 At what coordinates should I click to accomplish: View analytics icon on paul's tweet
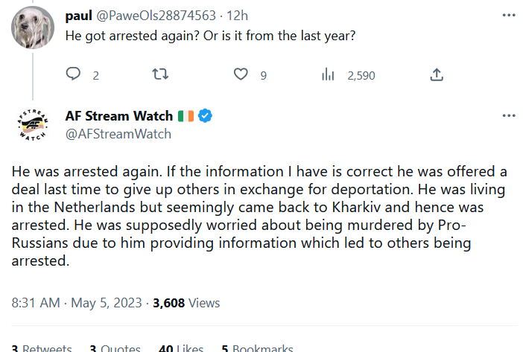(326, 74)
